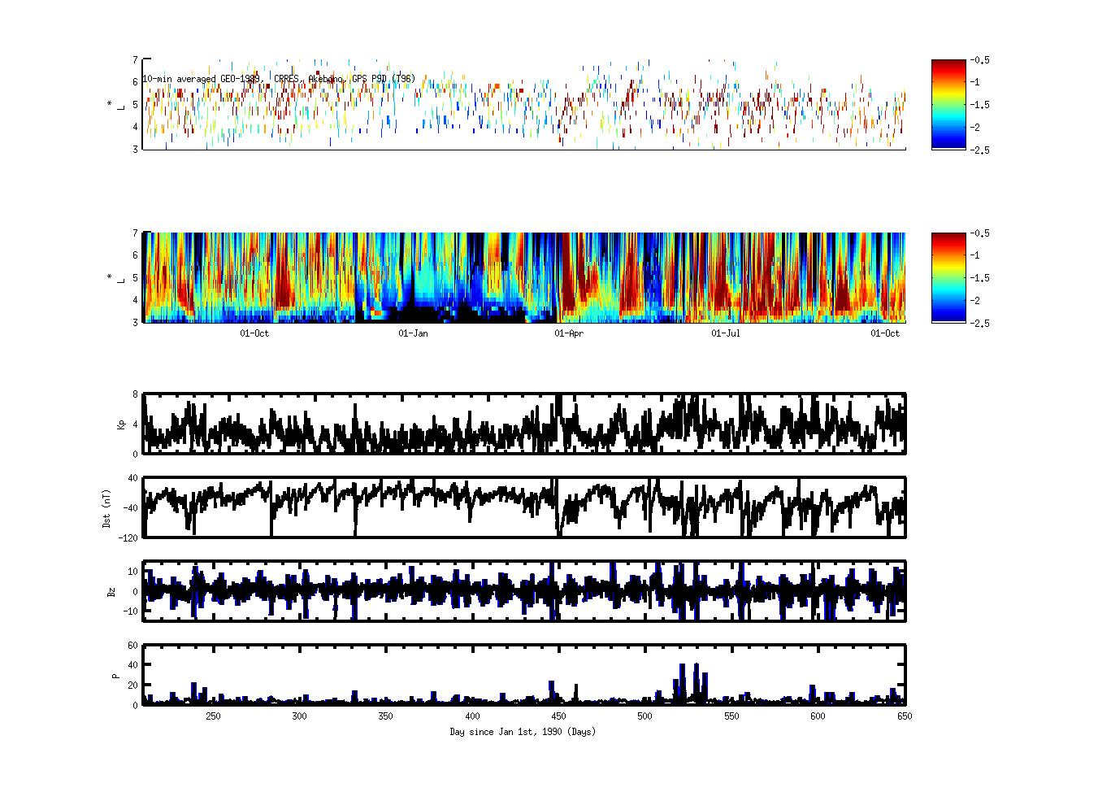Click the rightmost 01-Oct date label
Viewport: 1098px width, 792px height.
point(886,333)
